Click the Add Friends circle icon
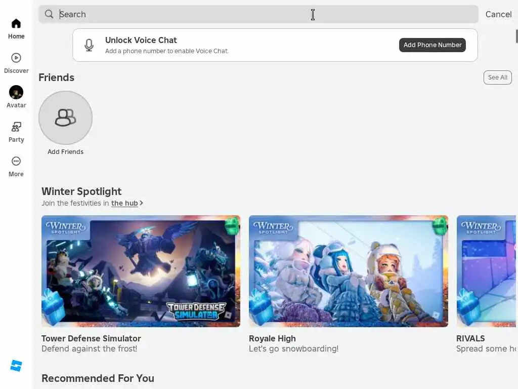The image size is (518, 389). 65,118
